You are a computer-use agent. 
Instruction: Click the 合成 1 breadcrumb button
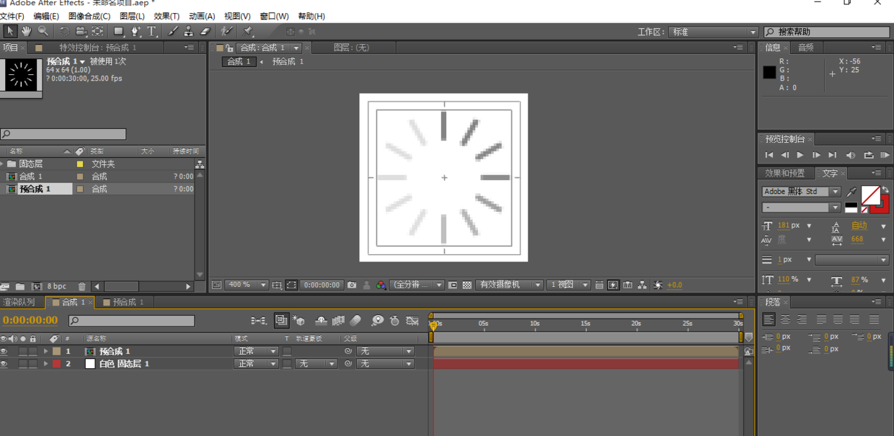pos(239,62)
